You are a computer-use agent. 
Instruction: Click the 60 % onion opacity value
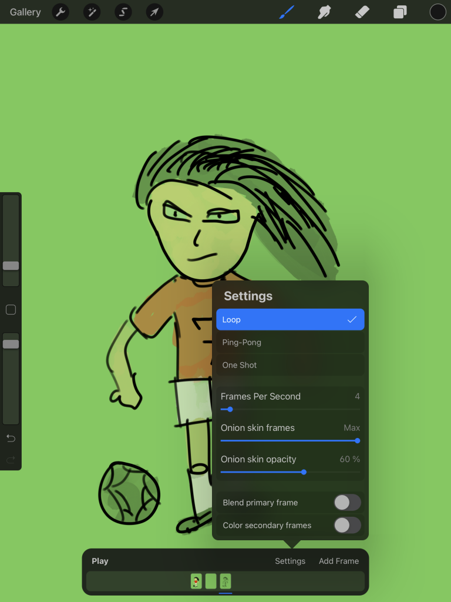pos(350,459)
